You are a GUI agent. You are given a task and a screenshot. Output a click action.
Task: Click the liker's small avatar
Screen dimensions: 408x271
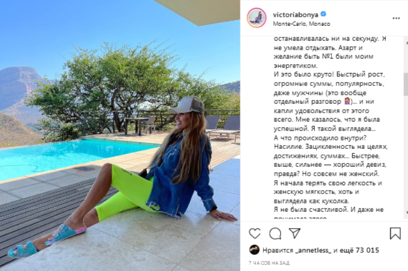tap(254, 250)
